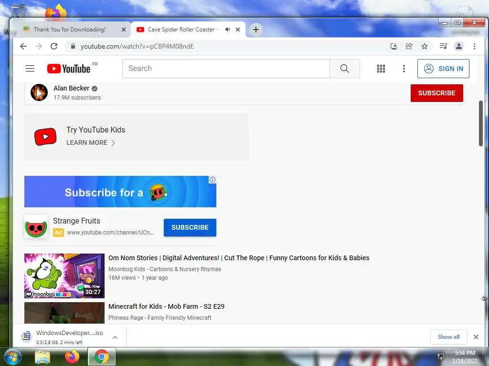Open YouTube apps grid
The height and width of the screenshot is (366, 489).
pyautogui.click(x=381, y=69)
